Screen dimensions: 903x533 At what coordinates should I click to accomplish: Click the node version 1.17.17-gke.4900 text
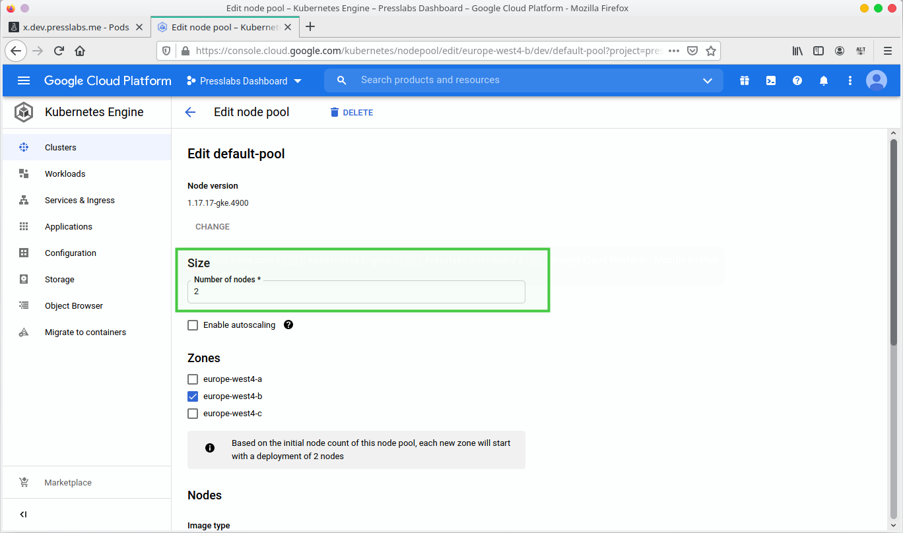click(218, 203)
